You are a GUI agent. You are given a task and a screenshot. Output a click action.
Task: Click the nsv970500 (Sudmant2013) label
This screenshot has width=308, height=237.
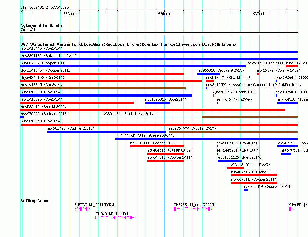point(45,114)
